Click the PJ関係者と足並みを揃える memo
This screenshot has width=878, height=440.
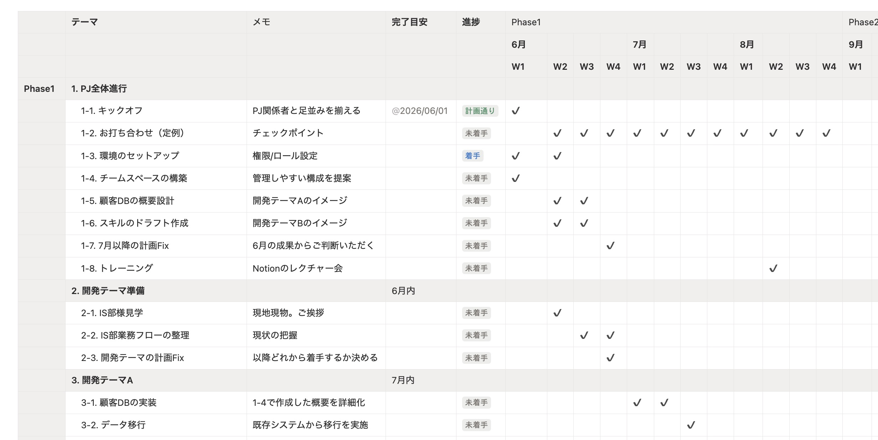click(x=306, y=111)
